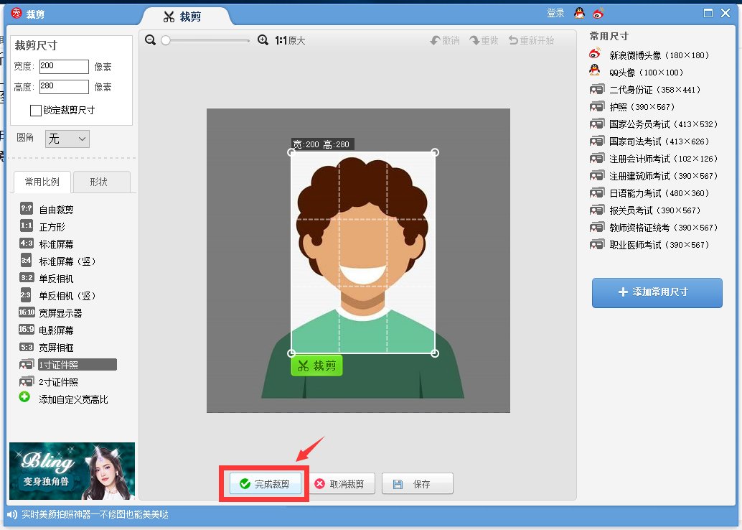Click the 1:1 原大 button

[290, 41]
